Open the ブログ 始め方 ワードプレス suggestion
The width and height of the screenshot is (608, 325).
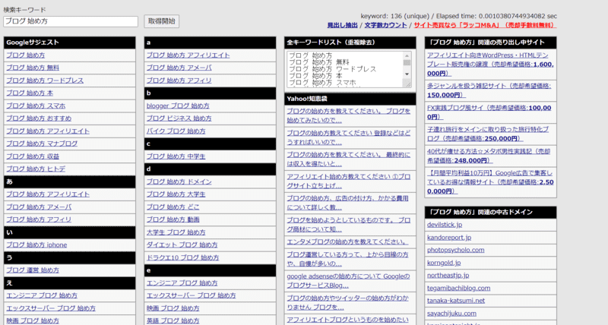coord(45,80)
